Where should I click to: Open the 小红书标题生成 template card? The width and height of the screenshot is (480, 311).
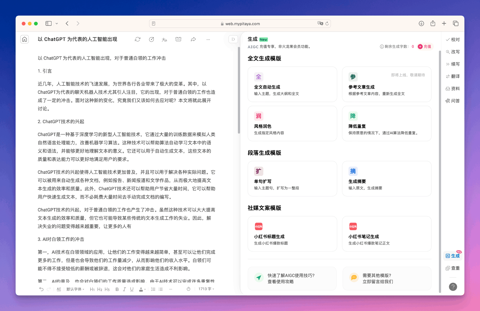pyautogui.click(x=292, y=234)
